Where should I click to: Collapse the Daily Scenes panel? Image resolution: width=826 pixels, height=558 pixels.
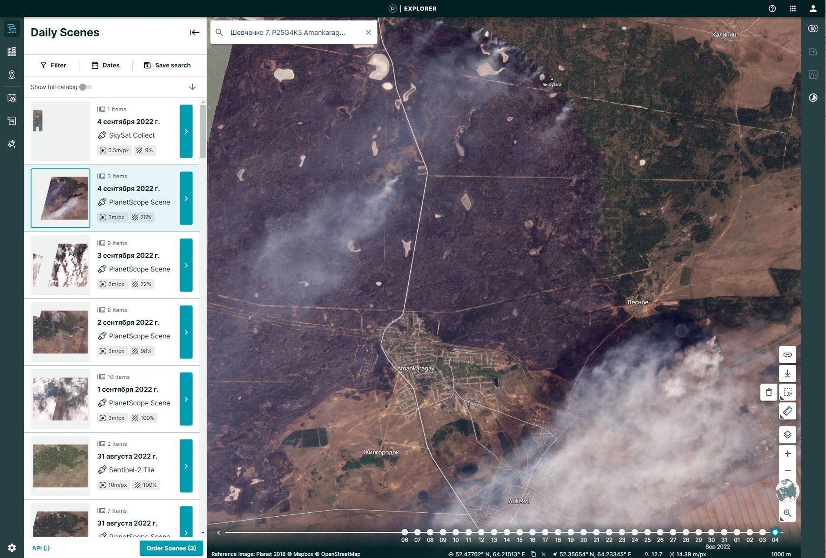click(194, 32)
